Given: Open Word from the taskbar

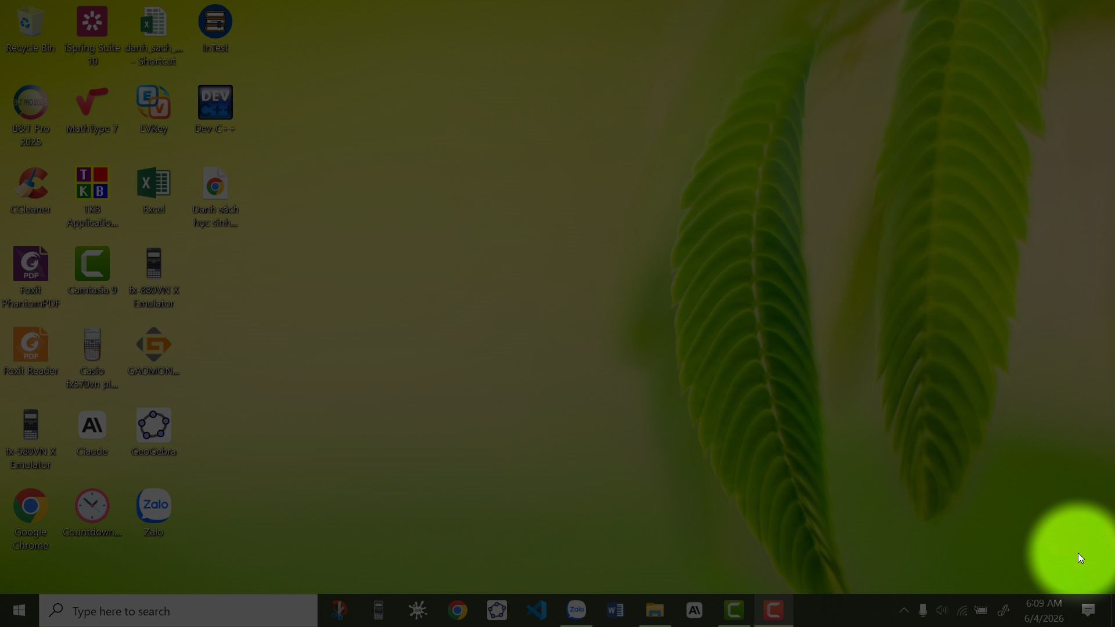Looking at the screenshot, I should click(616, 610).
